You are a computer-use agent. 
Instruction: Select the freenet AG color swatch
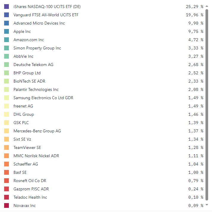pos(7,106)
